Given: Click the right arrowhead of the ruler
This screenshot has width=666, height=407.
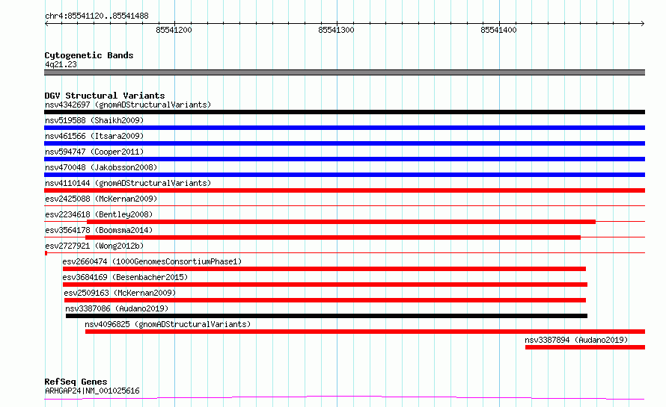Looking at the screenshot, I should tap(643, 24).
